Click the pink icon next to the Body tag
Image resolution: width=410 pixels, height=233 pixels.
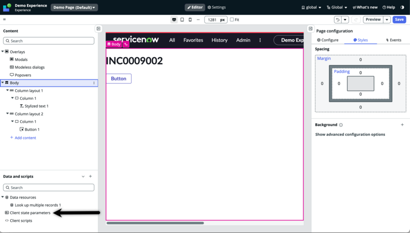[126, 44]
